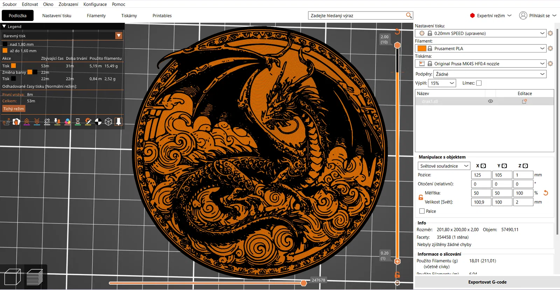Toggle the proportional scale lock

click(x=421, y=197)
